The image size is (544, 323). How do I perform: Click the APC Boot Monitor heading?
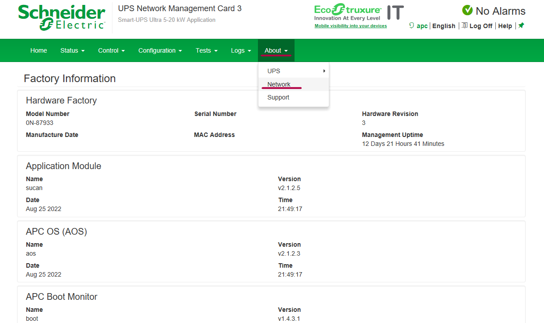[x=62, y=297]
